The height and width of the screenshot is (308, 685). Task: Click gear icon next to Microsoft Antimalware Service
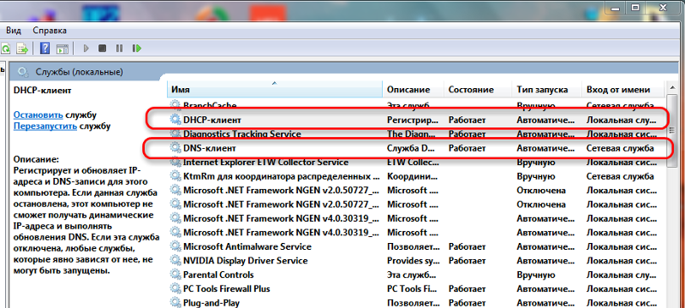176,246
